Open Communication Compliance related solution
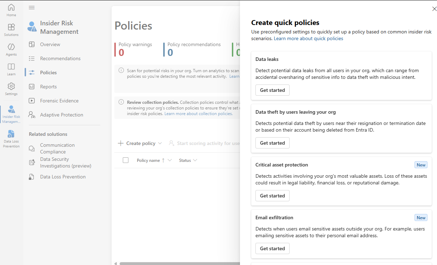 pyautogui.click(x=57, y=149)
